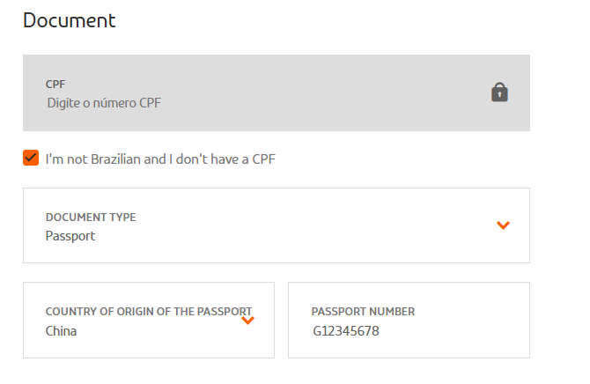
Task: Click the "Document" section heading
Action: tap(70, 20)
